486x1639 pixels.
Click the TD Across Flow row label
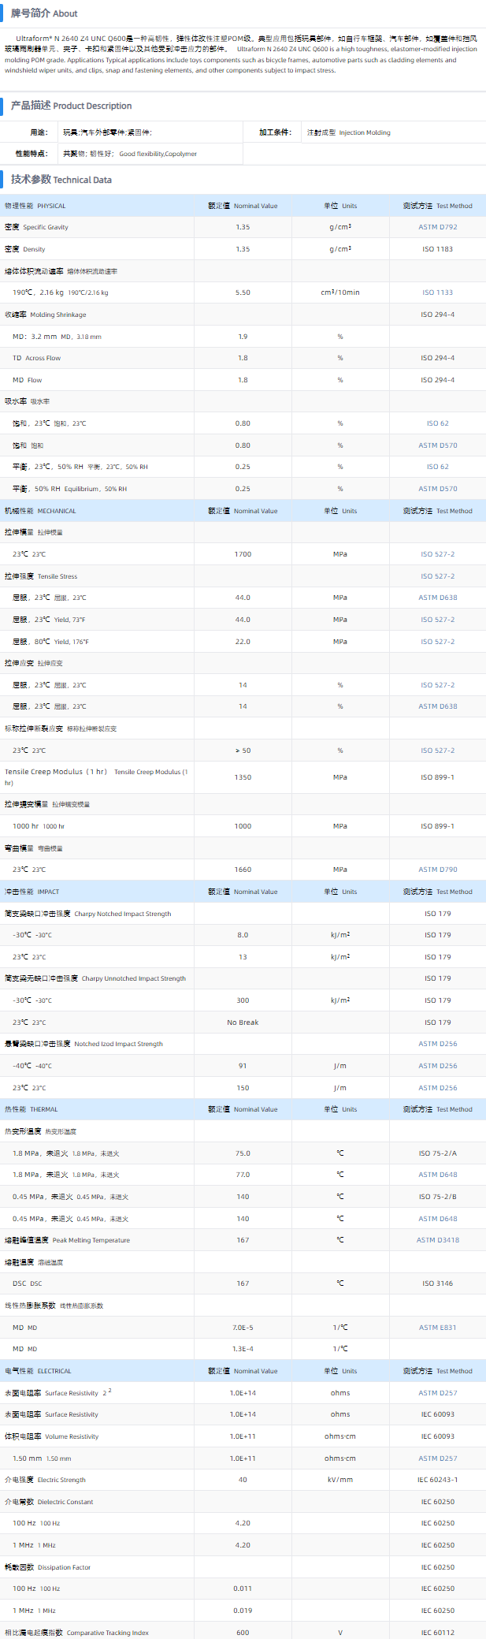pyautogui.click(x=37, y=358)
